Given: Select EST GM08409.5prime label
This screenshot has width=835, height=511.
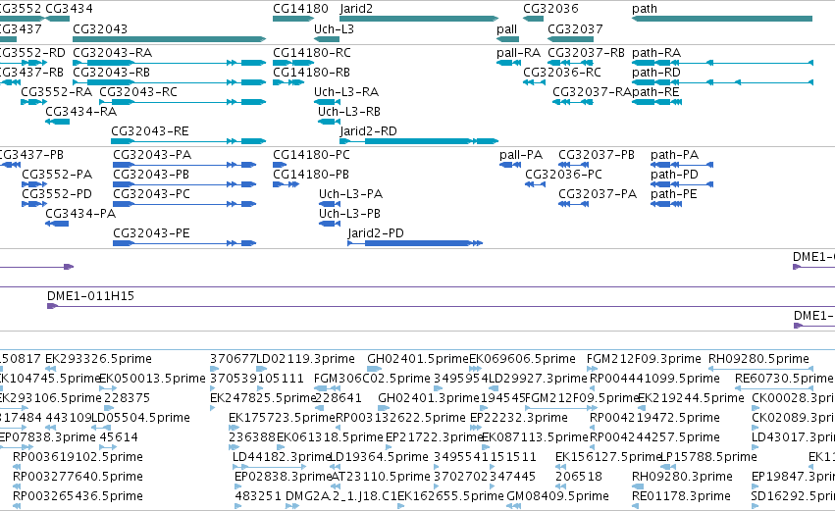Looking at the screenshot, I should click(557, 496).
